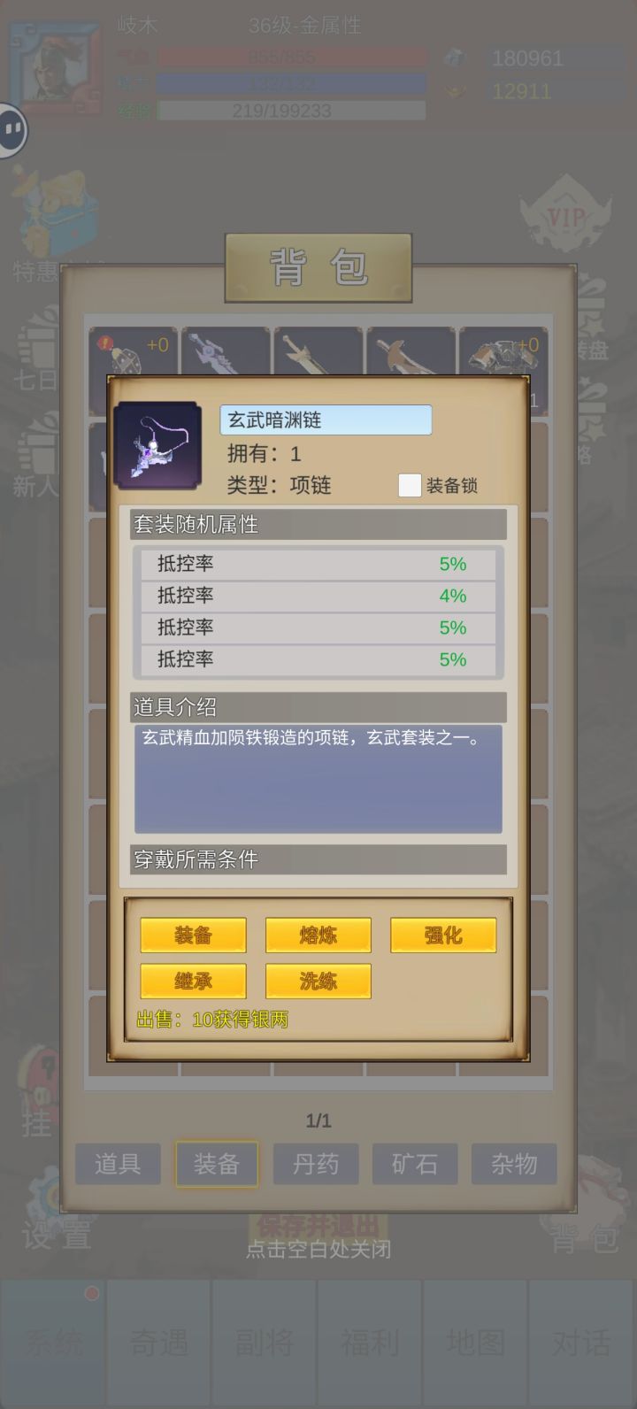
Task: Click the 保存并退出 save and exit button
Action: tap(318, 1226)
